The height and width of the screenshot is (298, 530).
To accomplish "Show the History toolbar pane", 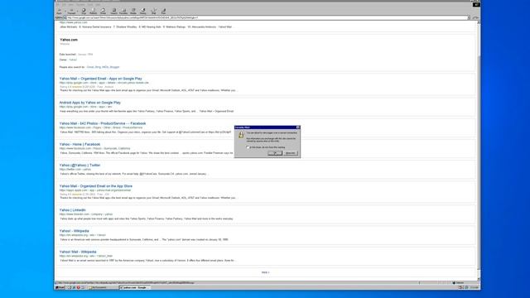I will pyautogui.click(x=143, y=11).
